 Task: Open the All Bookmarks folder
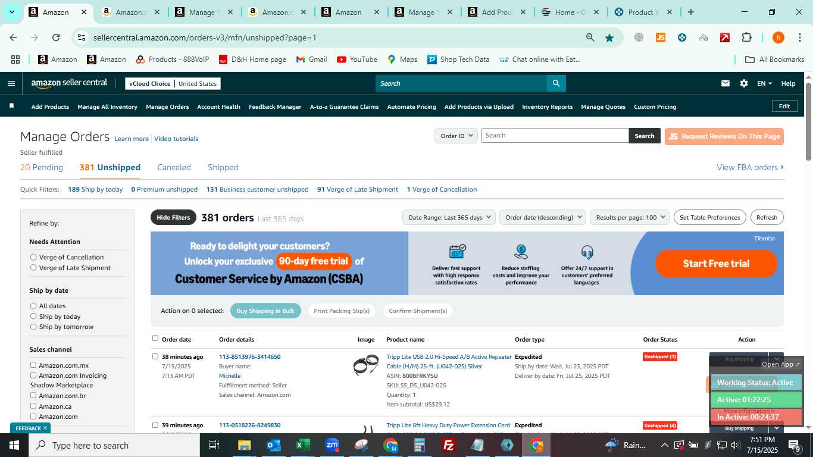(775, 60)
